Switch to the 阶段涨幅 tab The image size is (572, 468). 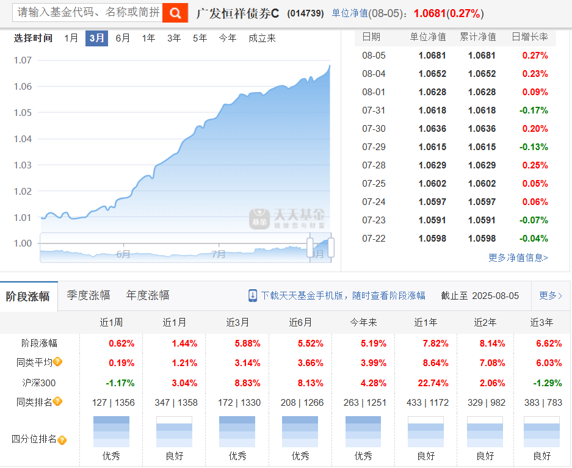coord(29,297)
